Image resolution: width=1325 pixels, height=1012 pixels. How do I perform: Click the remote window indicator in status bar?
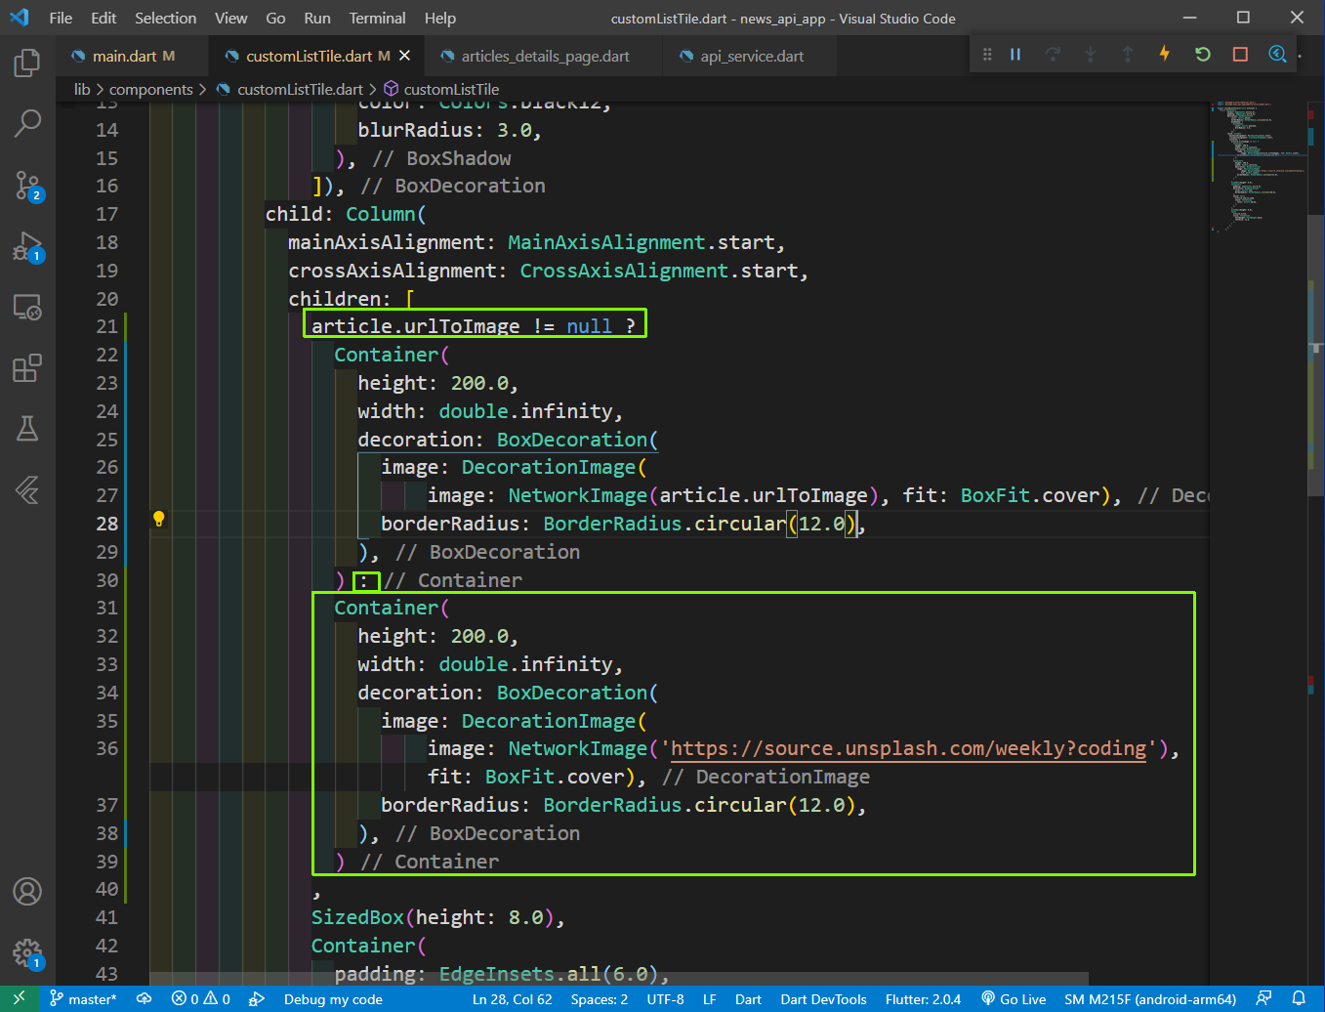click(20, 998)
